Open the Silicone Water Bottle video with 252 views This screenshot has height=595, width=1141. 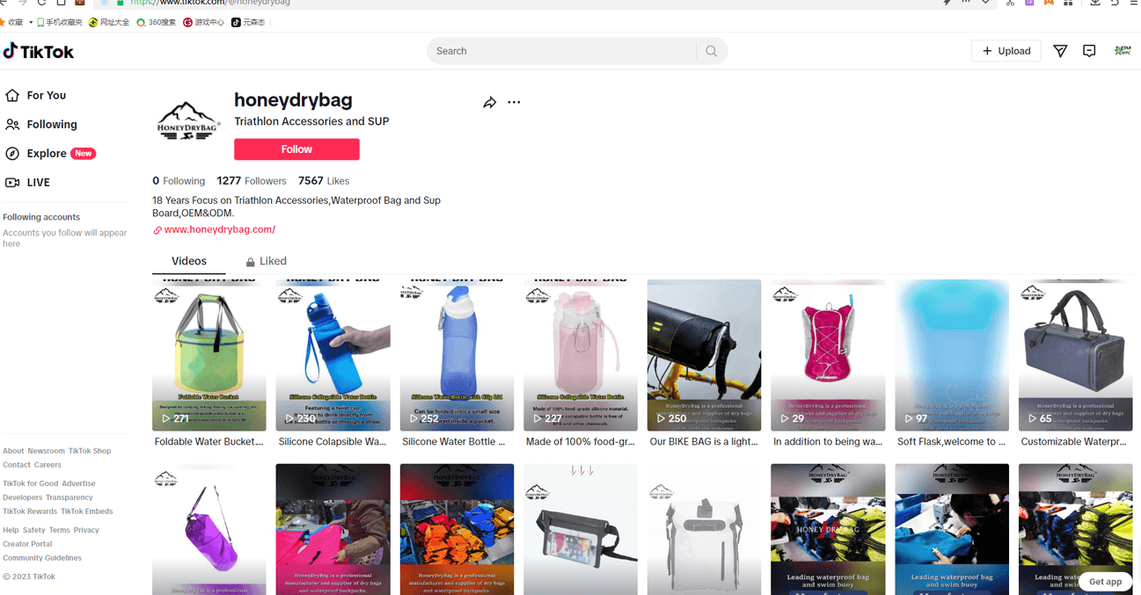[x=457, y=355]
